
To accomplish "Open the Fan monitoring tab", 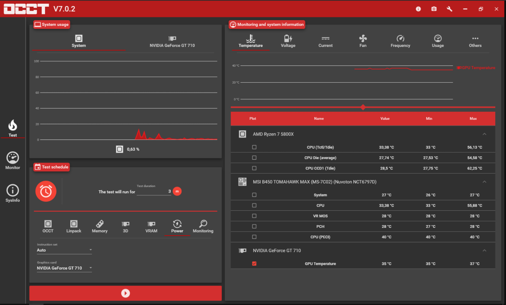I will click(x=363, y=41).
